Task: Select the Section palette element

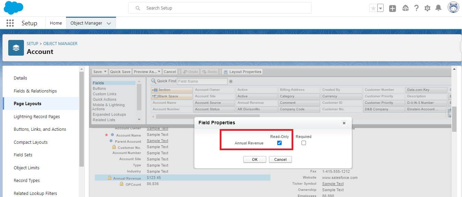Action: (x=172, y=90)
